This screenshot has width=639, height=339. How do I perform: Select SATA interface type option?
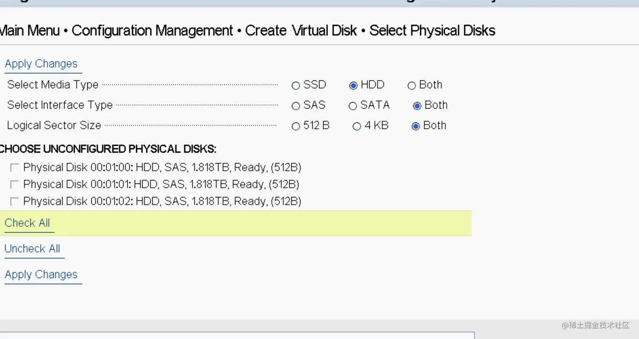tap(353, 106)
